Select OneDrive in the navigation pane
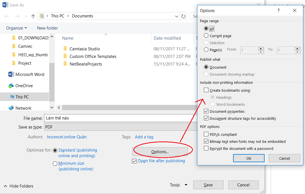This screenshot has height=194, width=305. coord(24,86)
